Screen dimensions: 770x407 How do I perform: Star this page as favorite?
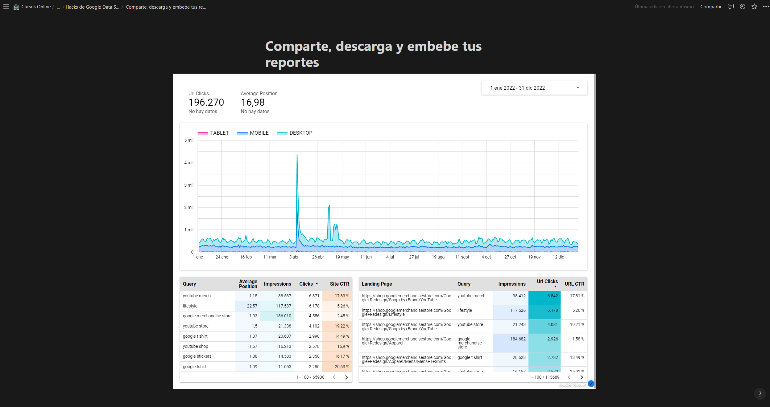754,7
